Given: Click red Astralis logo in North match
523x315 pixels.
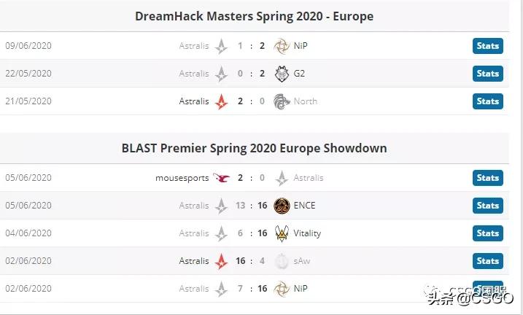Looking at the screenshot, I should click(222, 101).
